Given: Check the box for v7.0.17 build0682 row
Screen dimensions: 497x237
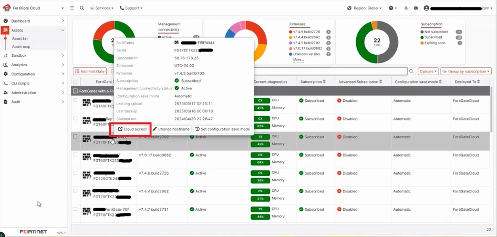Looking at the screenshot, I should pyautogui.click(x=76, y=154).
